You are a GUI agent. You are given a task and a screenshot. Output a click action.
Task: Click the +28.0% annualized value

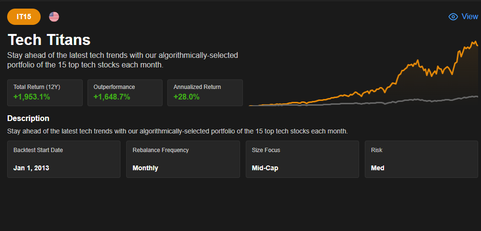(186, 97)
